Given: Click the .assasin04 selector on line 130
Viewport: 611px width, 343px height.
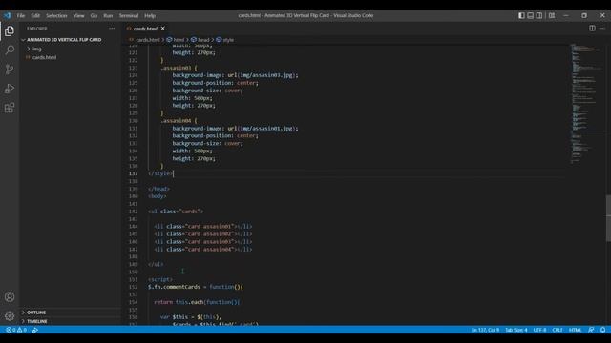Looking at the screenshot, I should [x=176, y=121].
